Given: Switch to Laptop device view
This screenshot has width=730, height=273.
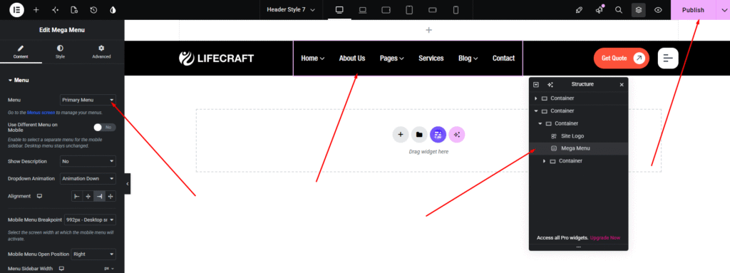Looking at the screenshot, I should [363, 10].
